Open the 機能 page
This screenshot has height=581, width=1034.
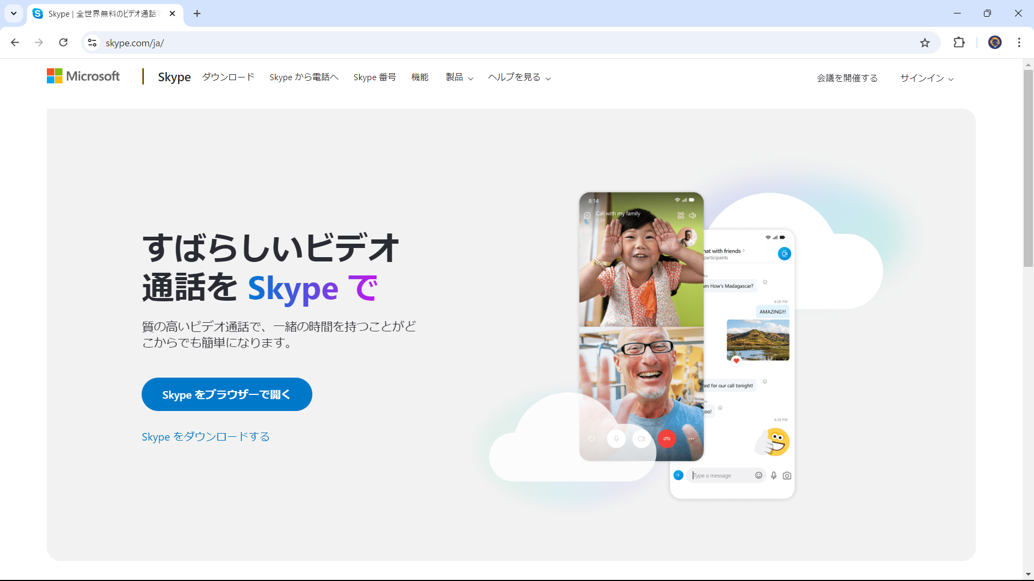(420, 77)
